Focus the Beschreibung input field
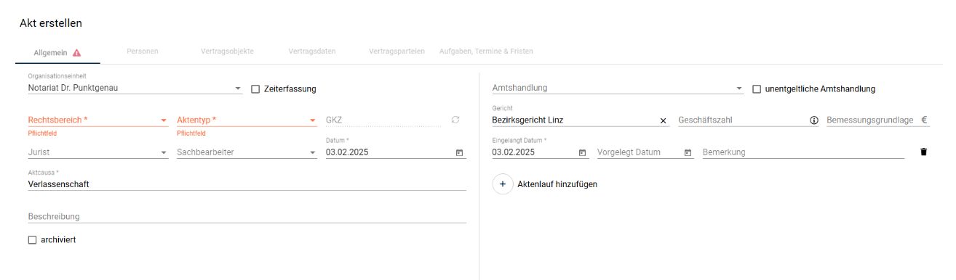This screenshot has height=280, width=956. point(247,216)
